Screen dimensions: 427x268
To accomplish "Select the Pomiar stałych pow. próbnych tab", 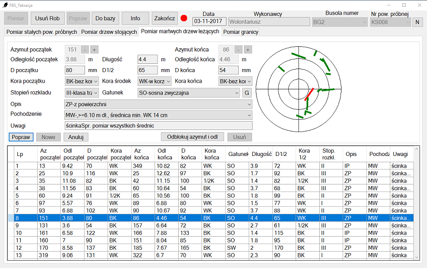I will coord(42,32).
